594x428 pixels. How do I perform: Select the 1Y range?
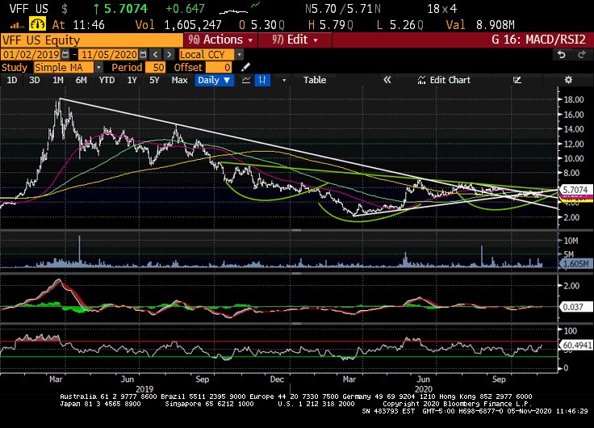132,80
